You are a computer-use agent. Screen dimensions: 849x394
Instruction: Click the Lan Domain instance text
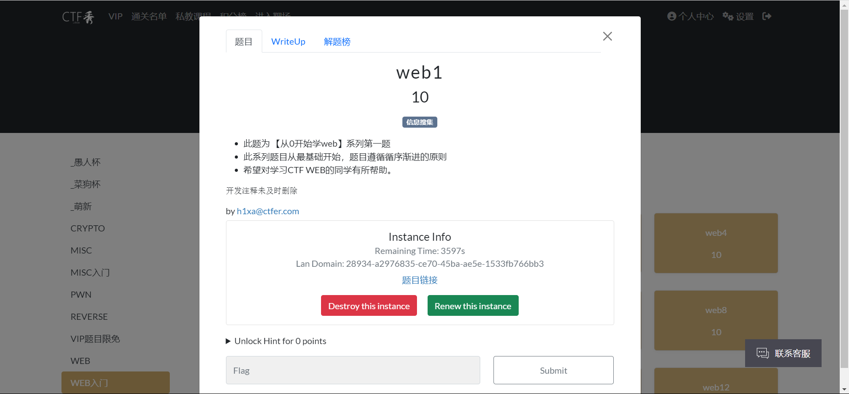pyautogui.click(x=420, y=264)
